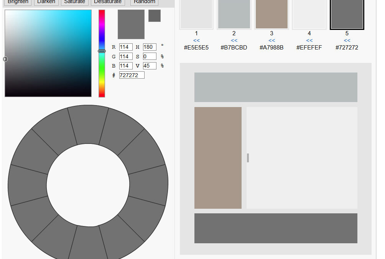Select palette swatch 2 colored #B7BCBD
This screenshot has width=385, height=259.
234,14
